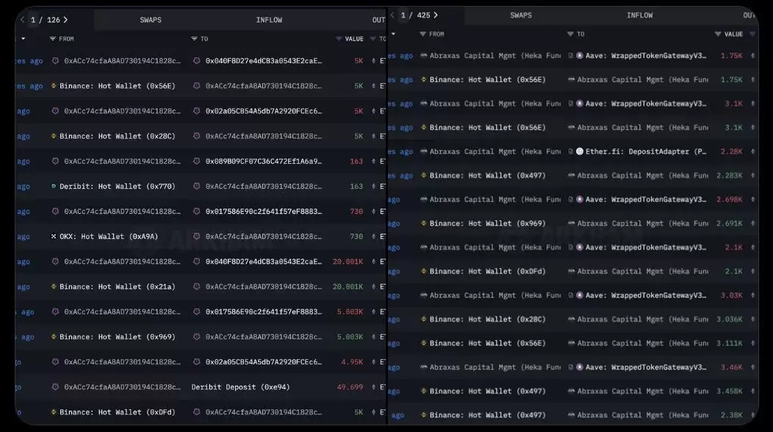Click the 3.458K value cell
The image size is (773, 432).
[730, 392]
